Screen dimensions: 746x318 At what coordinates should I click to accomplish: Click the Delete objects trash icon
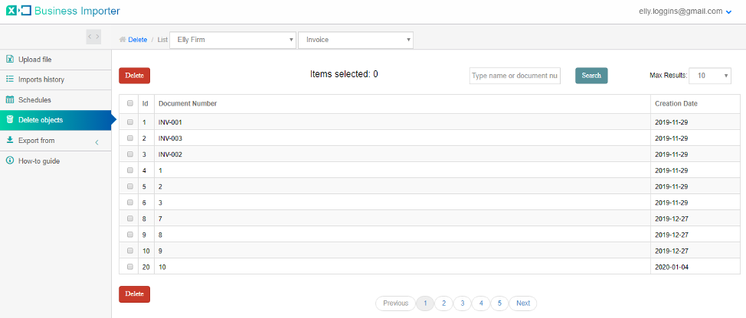point(9,119)
